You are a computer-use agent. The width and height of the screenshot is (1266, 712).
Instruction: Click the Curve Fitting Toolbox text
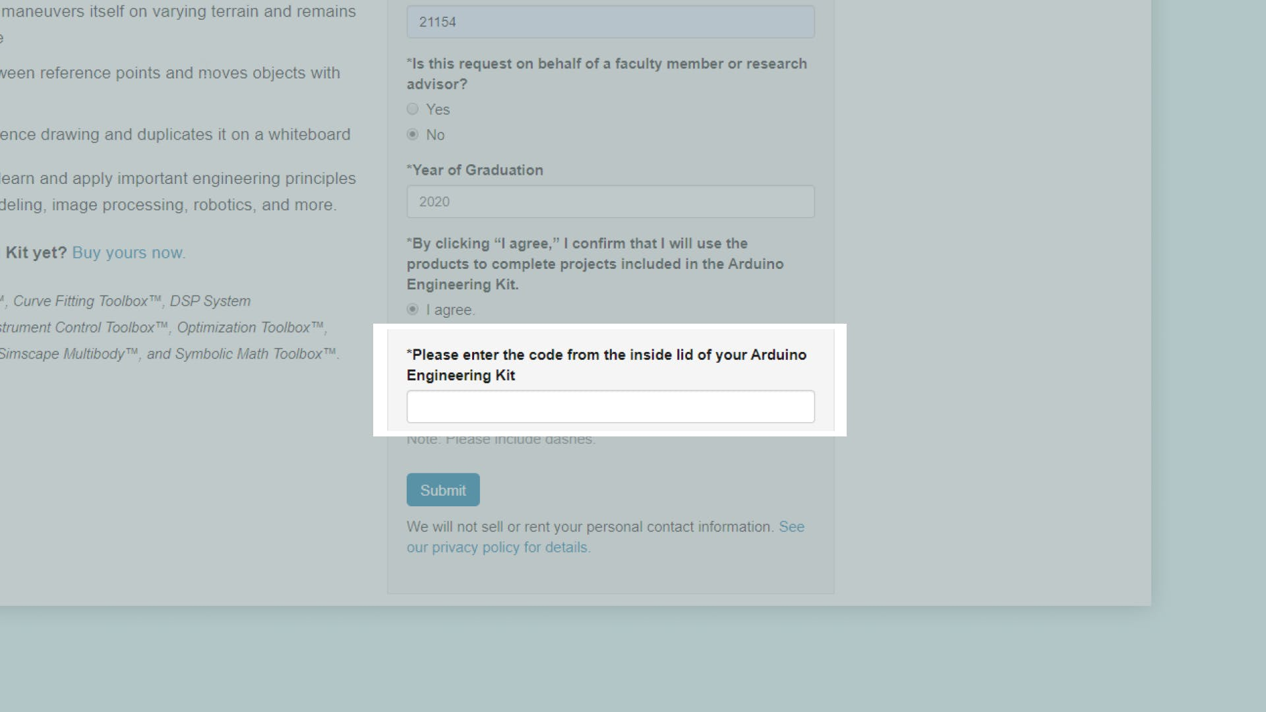click(87, 301)
